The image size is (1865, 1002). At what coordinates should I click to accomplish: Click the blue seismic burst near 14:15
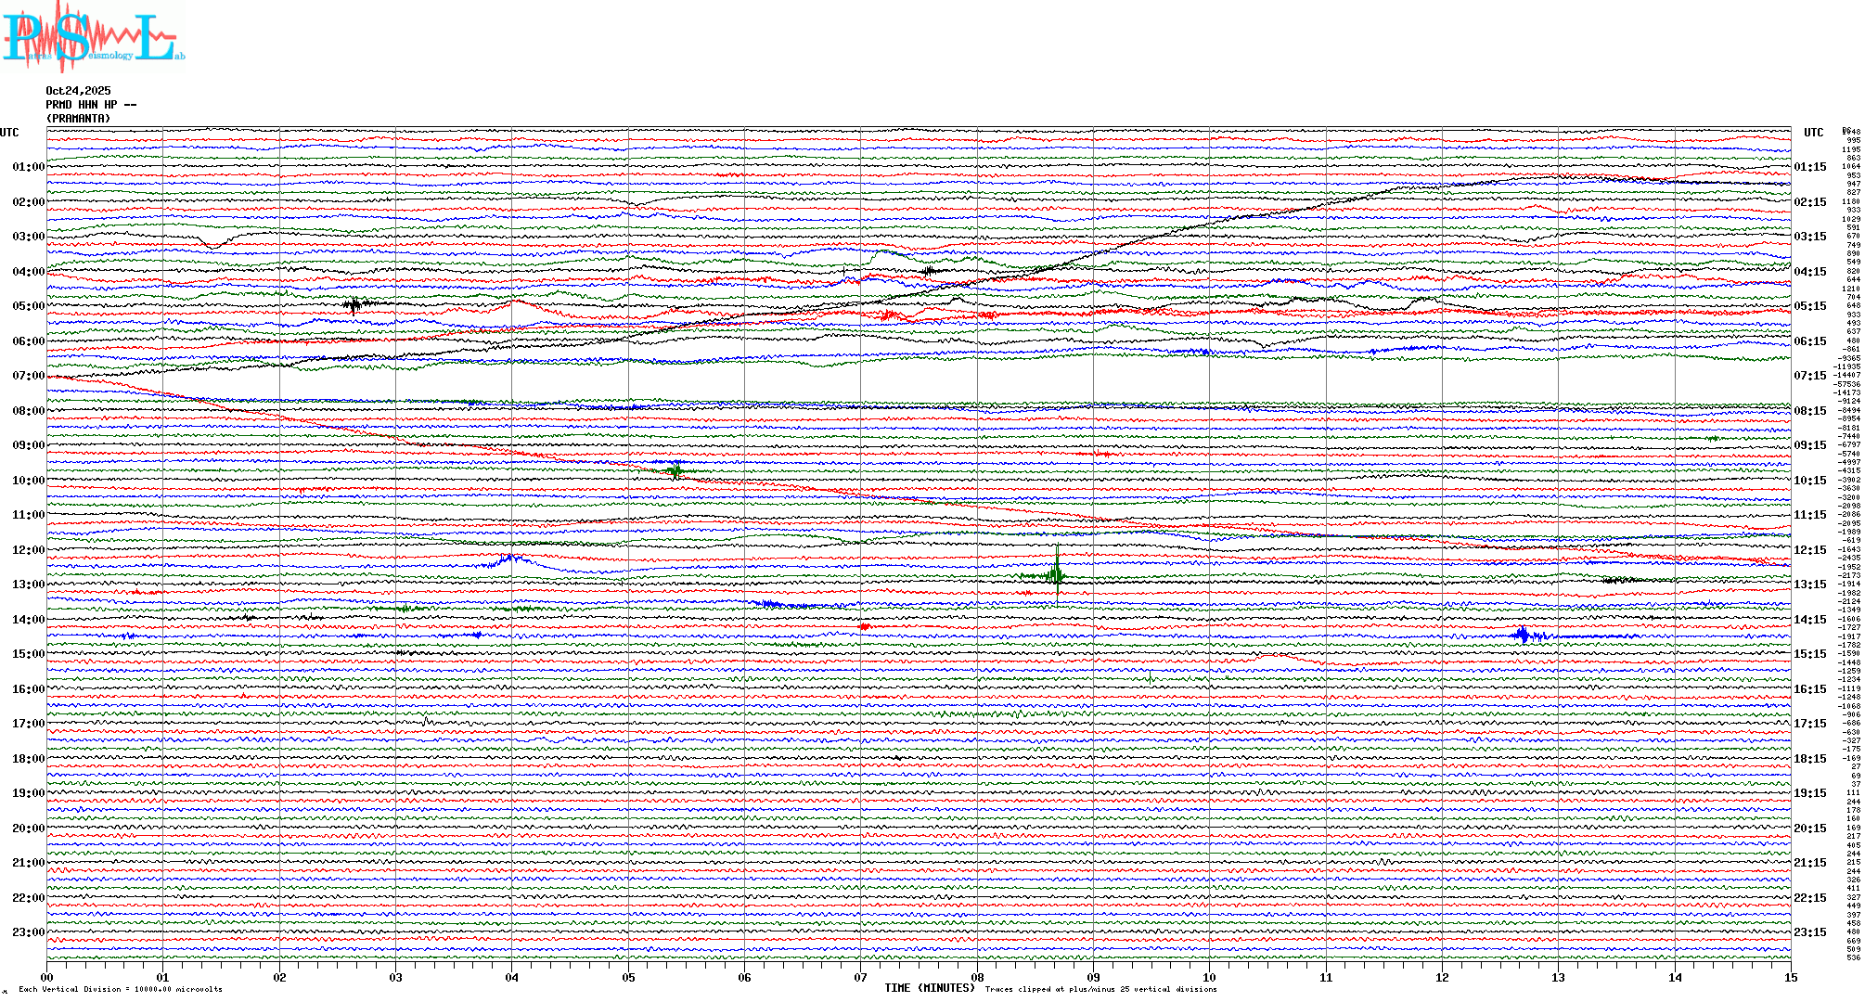tap(1523, 636)
